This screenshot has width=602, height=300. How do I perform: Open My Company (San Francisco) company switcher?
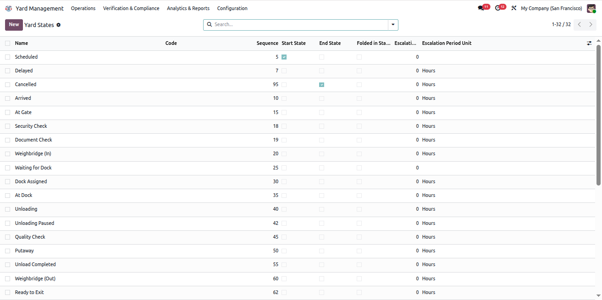coord(551,8)
